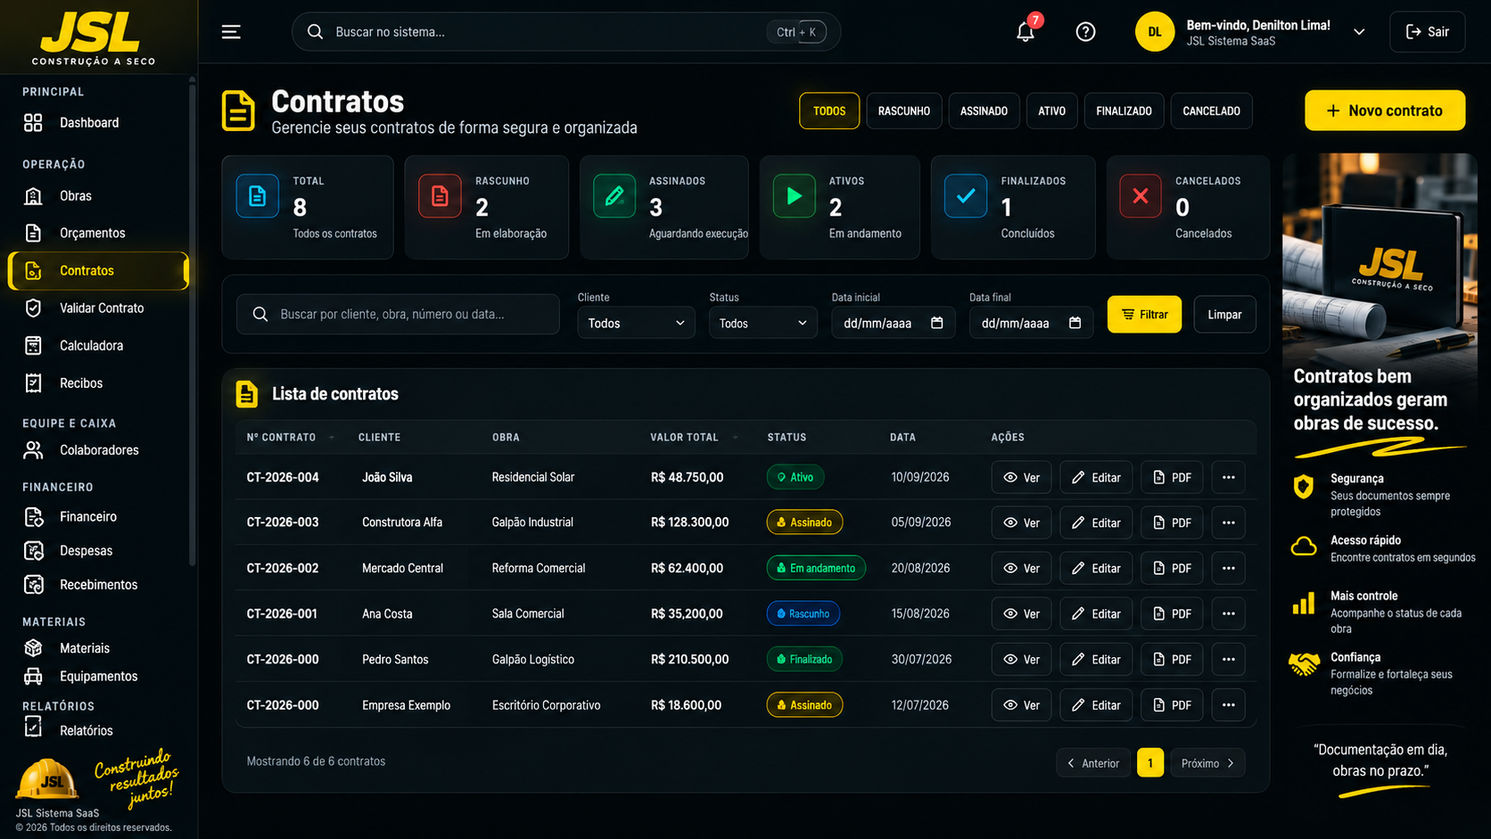
Task: Open calendar picker for Data final
Action: (1075, 323)
